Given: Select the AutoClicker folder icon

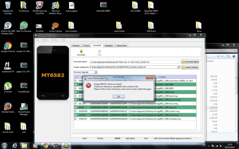Looking at the screenshot, I should pos(119,27).
